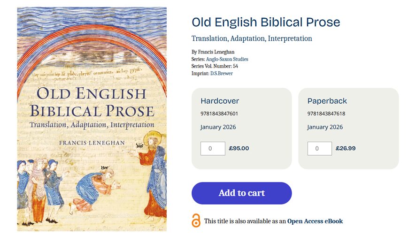Click the £95.00 hardcover price
The width and height of the screenshot is (416, 236).
pos(239,148)
